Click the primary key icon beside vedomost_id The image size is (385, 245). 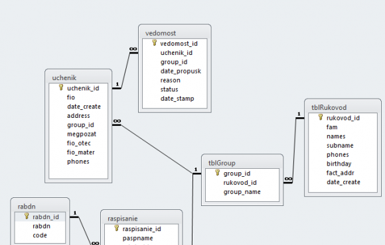pyautogui.click(x=154, y=43)
